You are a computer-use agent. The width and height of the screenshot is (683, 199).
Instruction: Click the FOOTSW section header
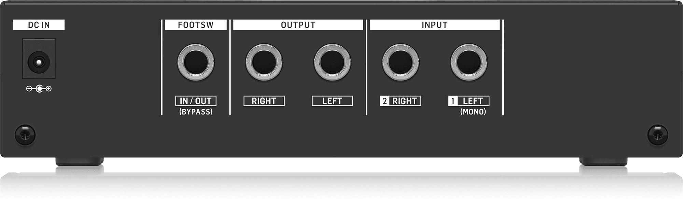pyautogui.click(x=196, y=25)
